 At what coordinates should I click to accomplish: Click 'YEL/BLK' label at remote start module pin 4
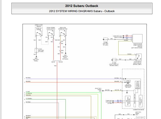pyautogui.click(x=126, y=40)
